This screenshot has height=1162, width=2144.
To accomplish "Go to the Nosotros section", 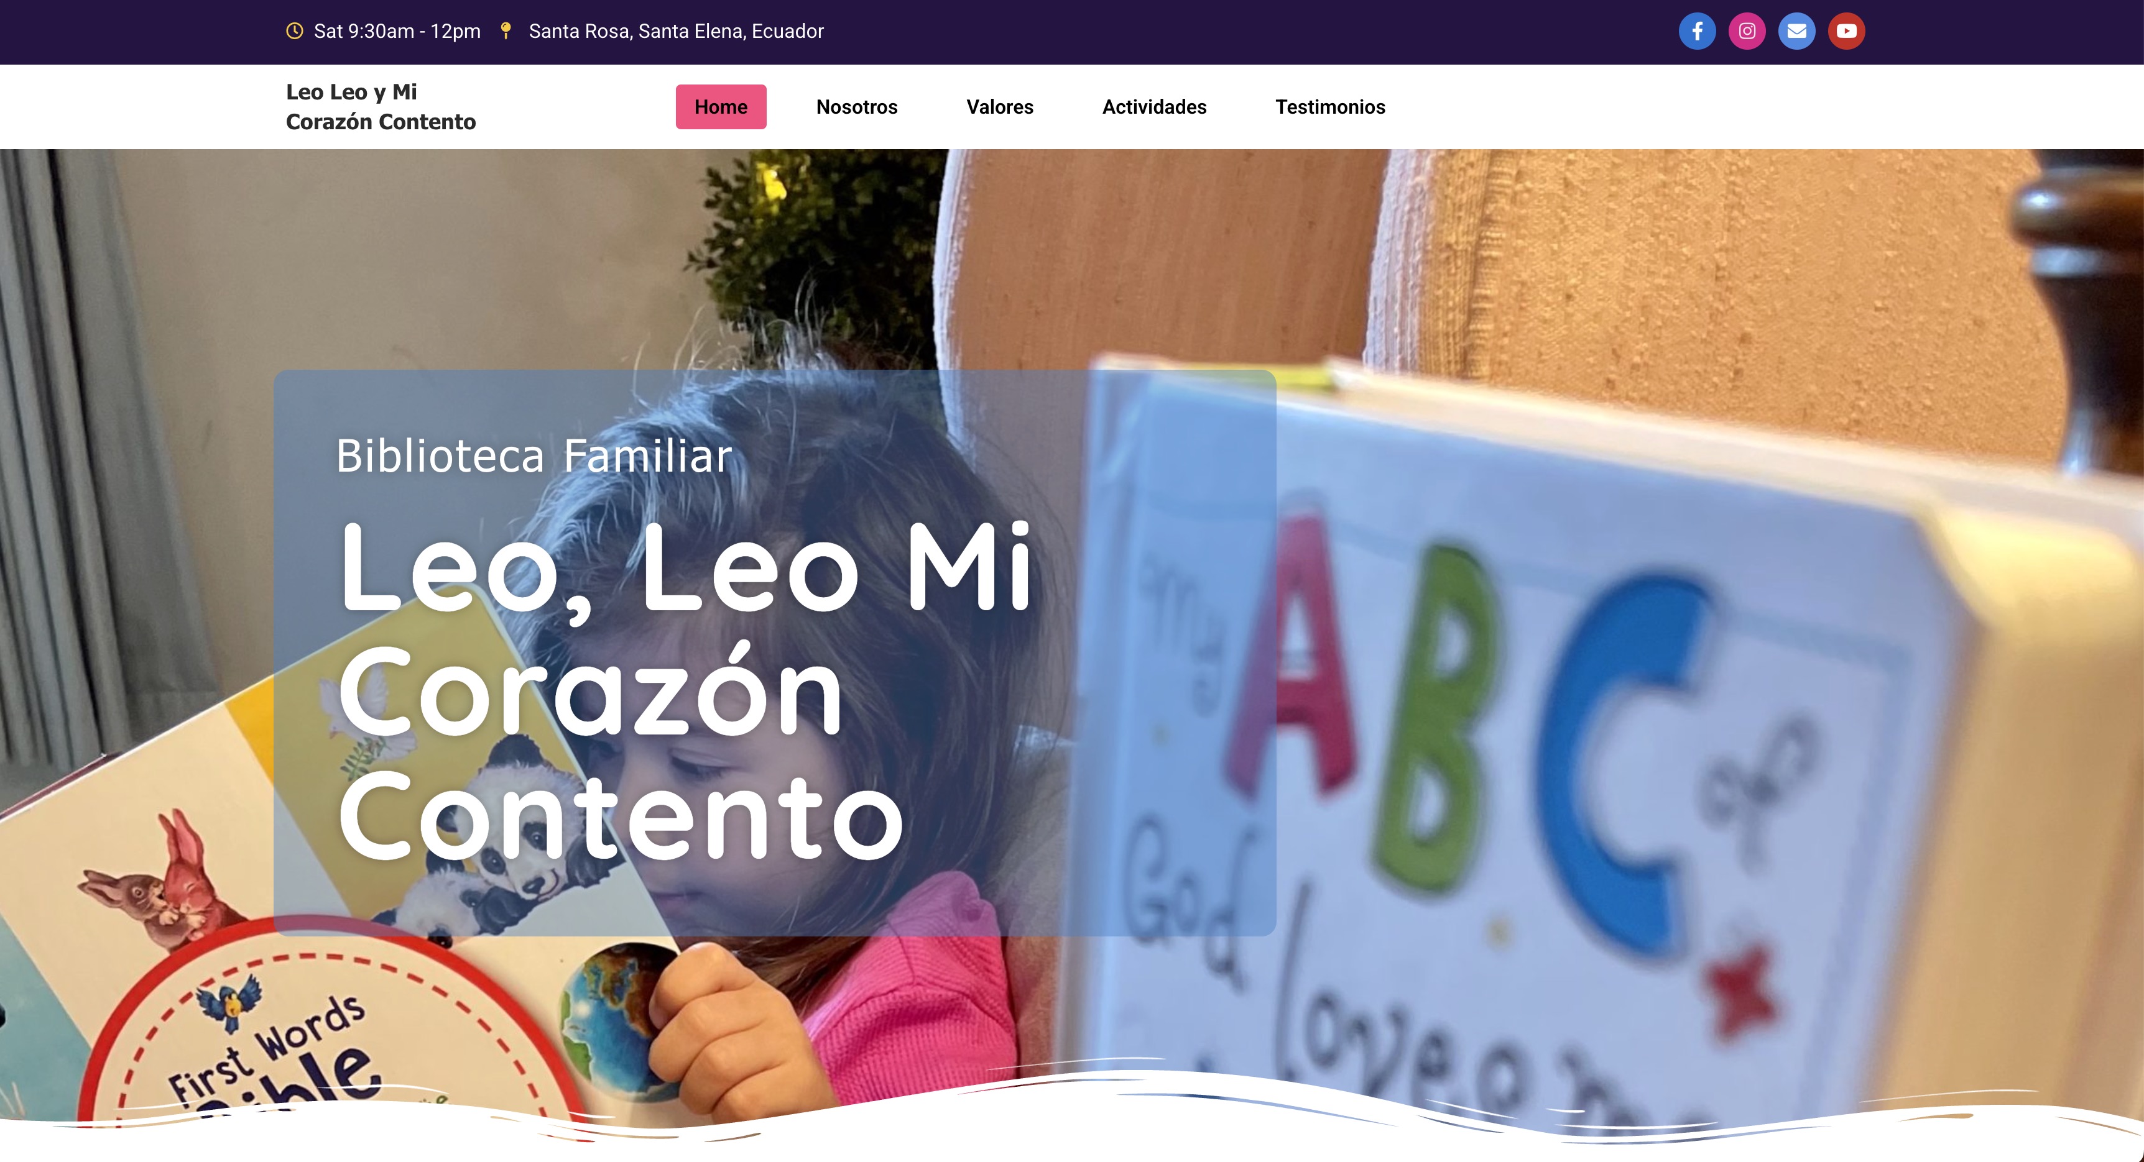I will point(856,106).
